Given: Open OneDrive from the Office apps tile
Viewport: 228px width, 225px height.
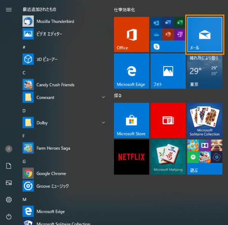Looking at the screenshot, I should pyautogui.click(x=156, y=35).
